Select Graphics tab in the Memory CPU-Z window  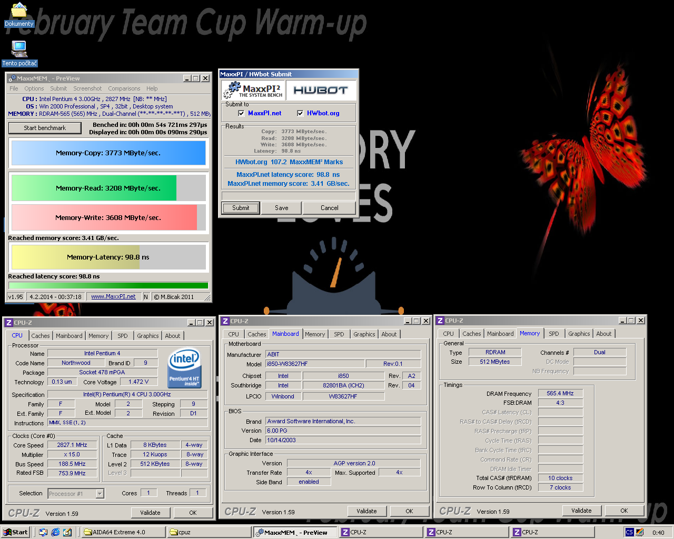click(x=579, y=334)
